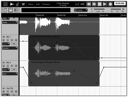Open track color dropdown on 38 - BG 1

(6, 44)
